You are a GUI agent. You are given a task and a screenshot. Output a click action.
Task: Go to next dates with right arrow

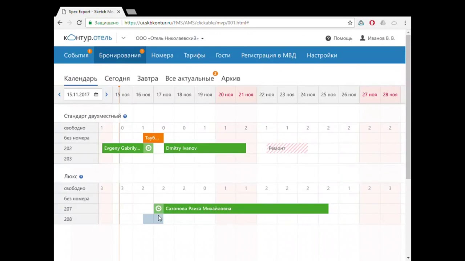[x=106, y=95]
